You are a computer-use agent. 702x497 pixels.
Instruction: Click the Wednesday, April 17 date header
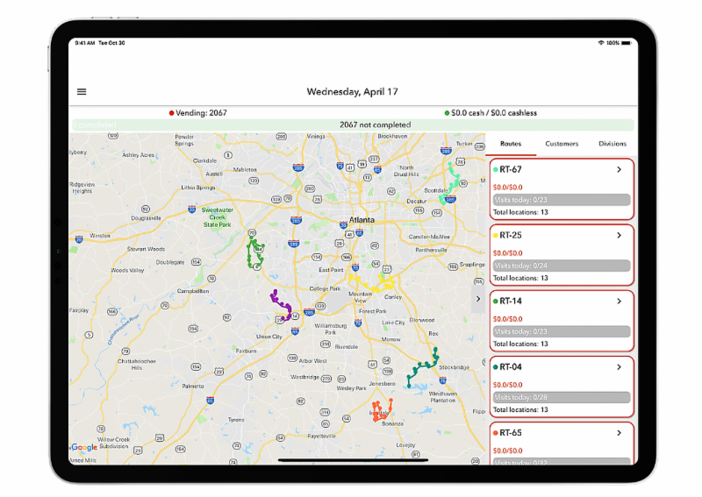[353, 92]
